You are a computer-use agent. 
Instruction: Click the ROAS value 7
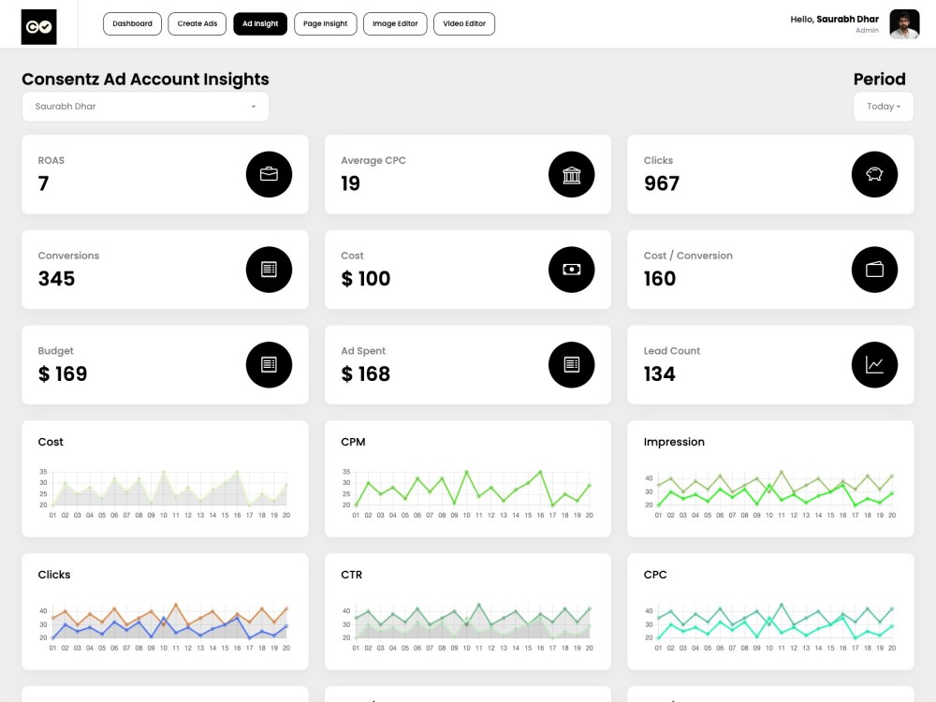pos(44,183)
